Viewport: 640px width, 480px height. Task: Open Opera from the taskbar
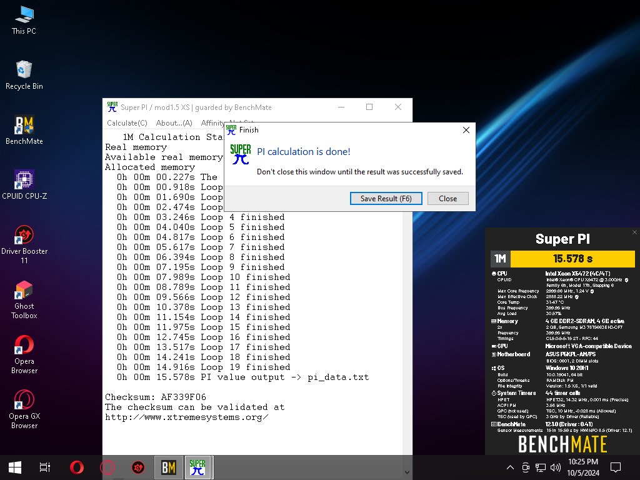click(77, 467)
